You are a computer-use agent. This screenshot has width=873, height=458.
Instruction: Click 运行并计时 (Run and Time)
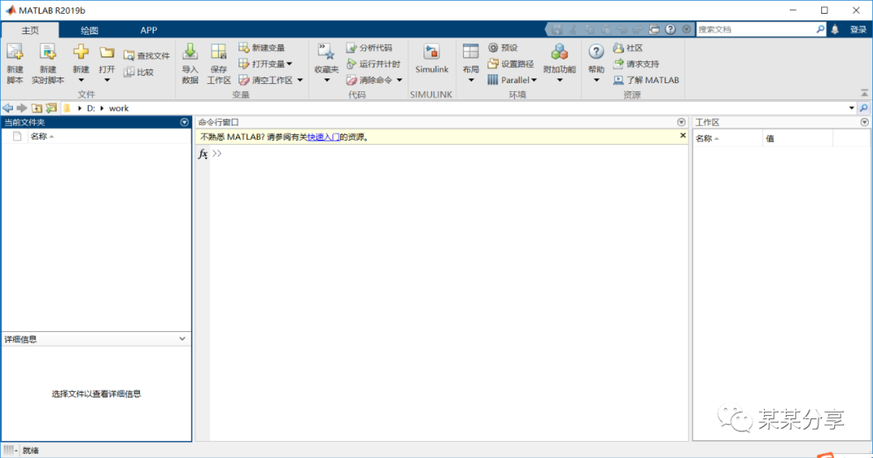pyautogui.click(x=373, y=64)
